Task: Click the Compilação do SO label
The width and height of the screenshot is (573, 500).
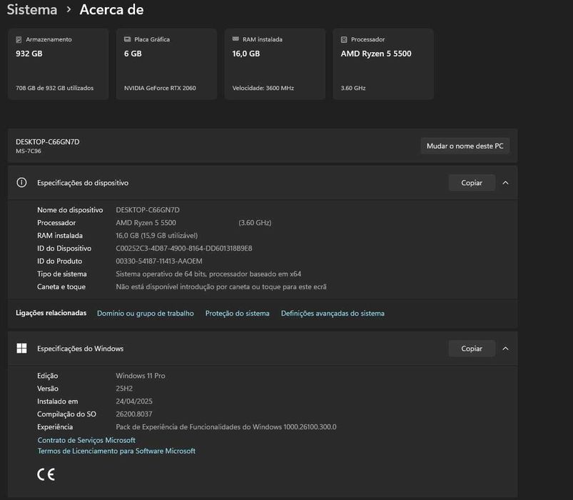Action: [66, 414]
